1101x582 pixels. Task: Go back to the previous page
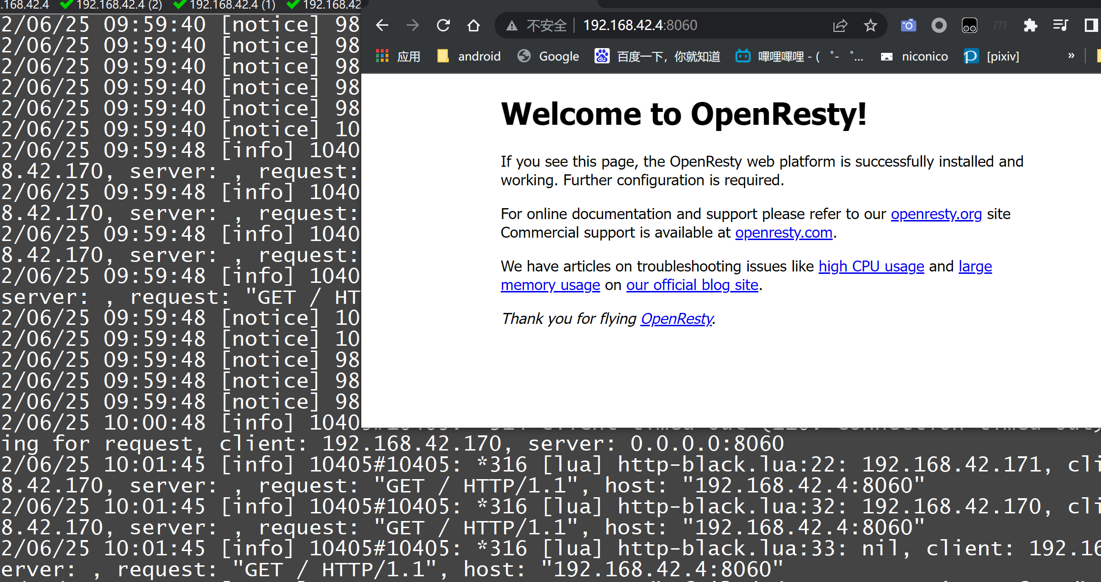382,25
